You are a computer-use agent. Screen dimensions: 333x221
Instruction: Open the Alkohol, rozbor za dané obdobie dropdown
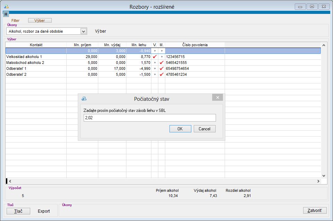[83, 31]
